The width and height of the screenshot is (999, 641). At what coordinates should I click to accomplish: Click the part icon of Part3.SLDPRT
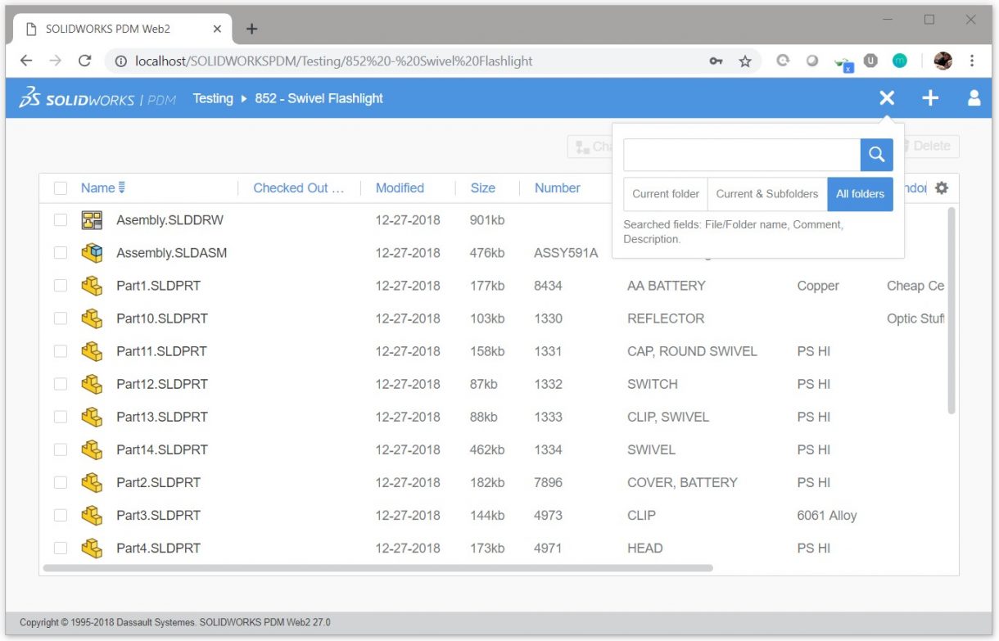[x=92, y=515]
